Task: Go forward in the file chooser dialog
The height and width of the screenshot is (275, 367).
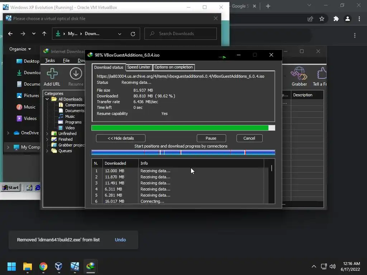Action: pyautogui.click(x=23, y=34)
